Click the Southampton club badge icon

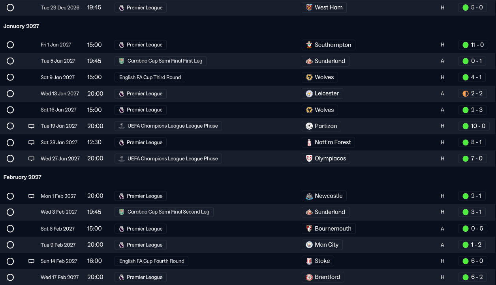click(309, 45)
